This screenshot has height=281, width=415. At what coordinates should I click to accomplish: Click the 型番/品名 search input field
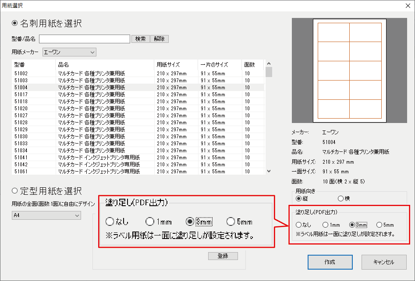click(85, 39)
